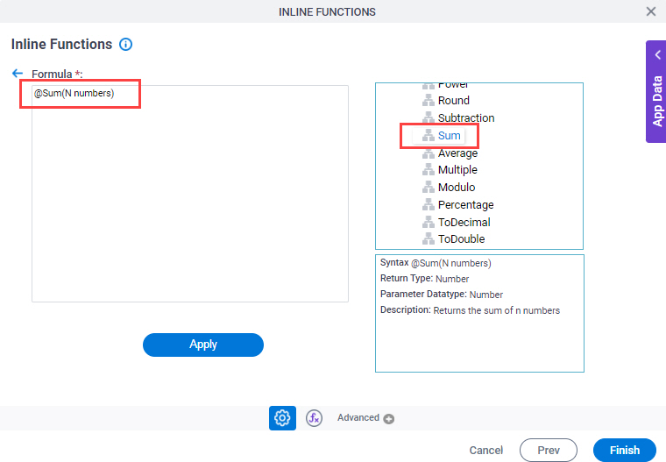
Task: Click the plus icon beside Advanced
Action: coord(388,419)
